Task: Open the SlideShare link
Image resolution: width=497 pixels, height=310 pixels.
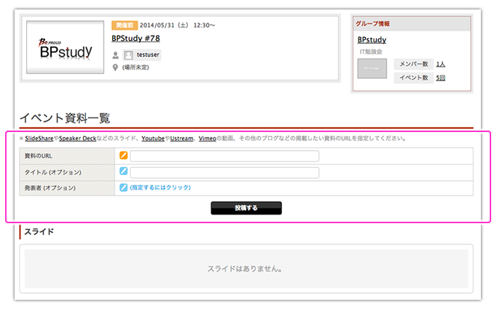Action: [x=39, y=139]
